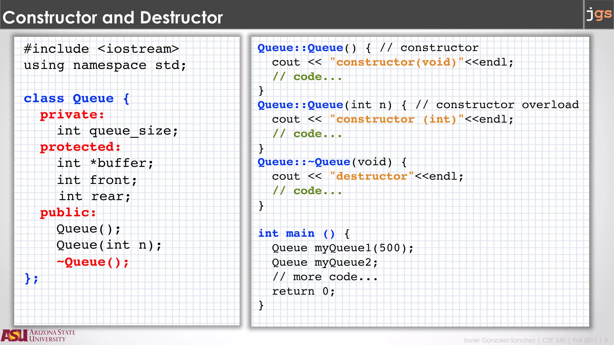Click the Arizona State University logo
This screenshot has height=345, width=614.
tap(38, 336)
